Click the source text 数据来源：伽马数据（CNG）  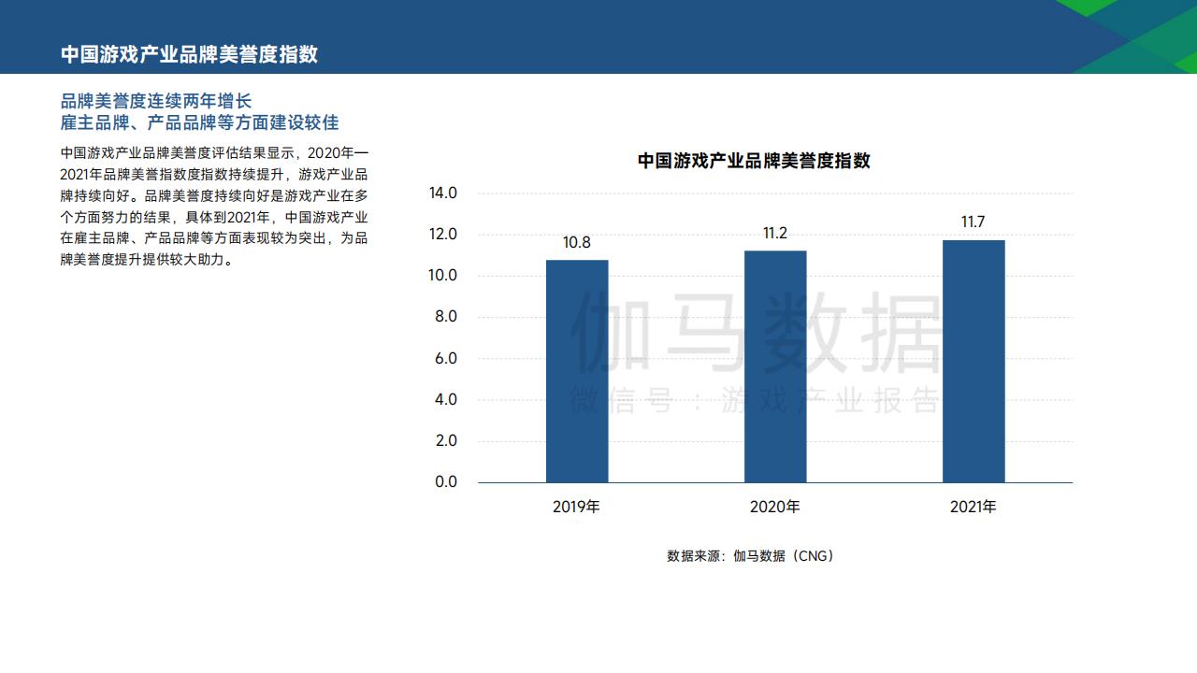coord(748,554)
